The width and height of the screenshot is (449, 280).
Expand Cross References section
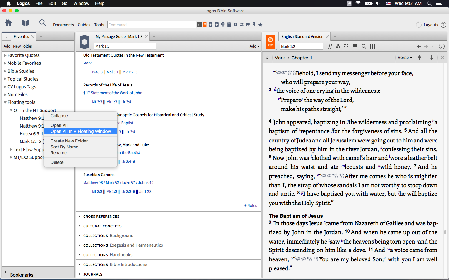[80, 216]
